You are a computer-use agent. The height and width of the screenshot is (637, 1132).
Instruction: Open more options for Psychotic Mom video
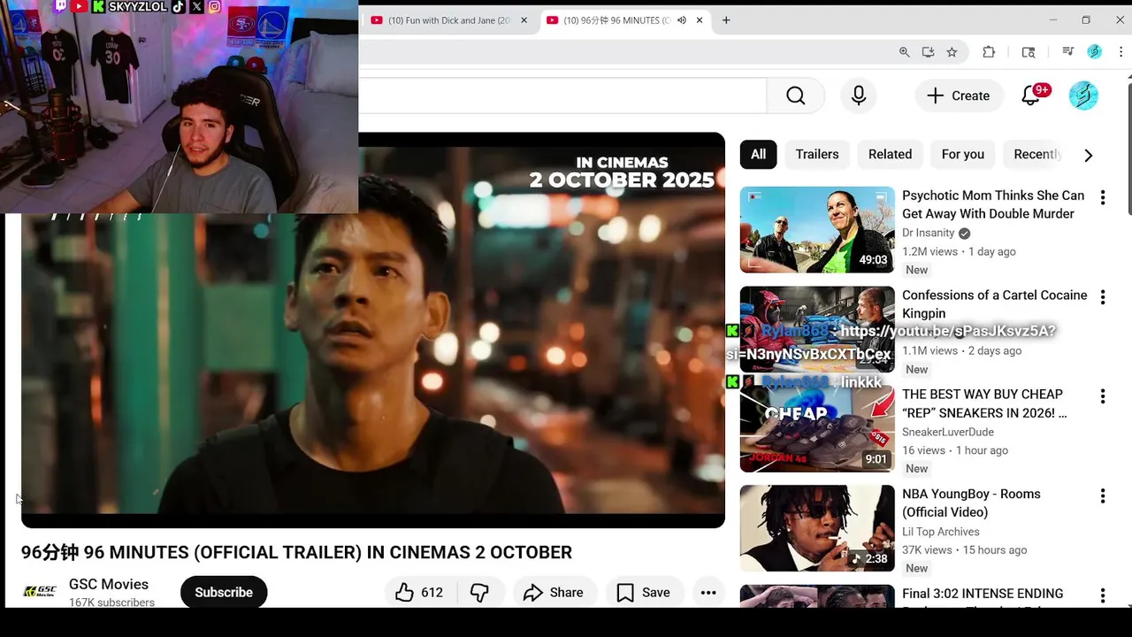tap(1103, 198)
